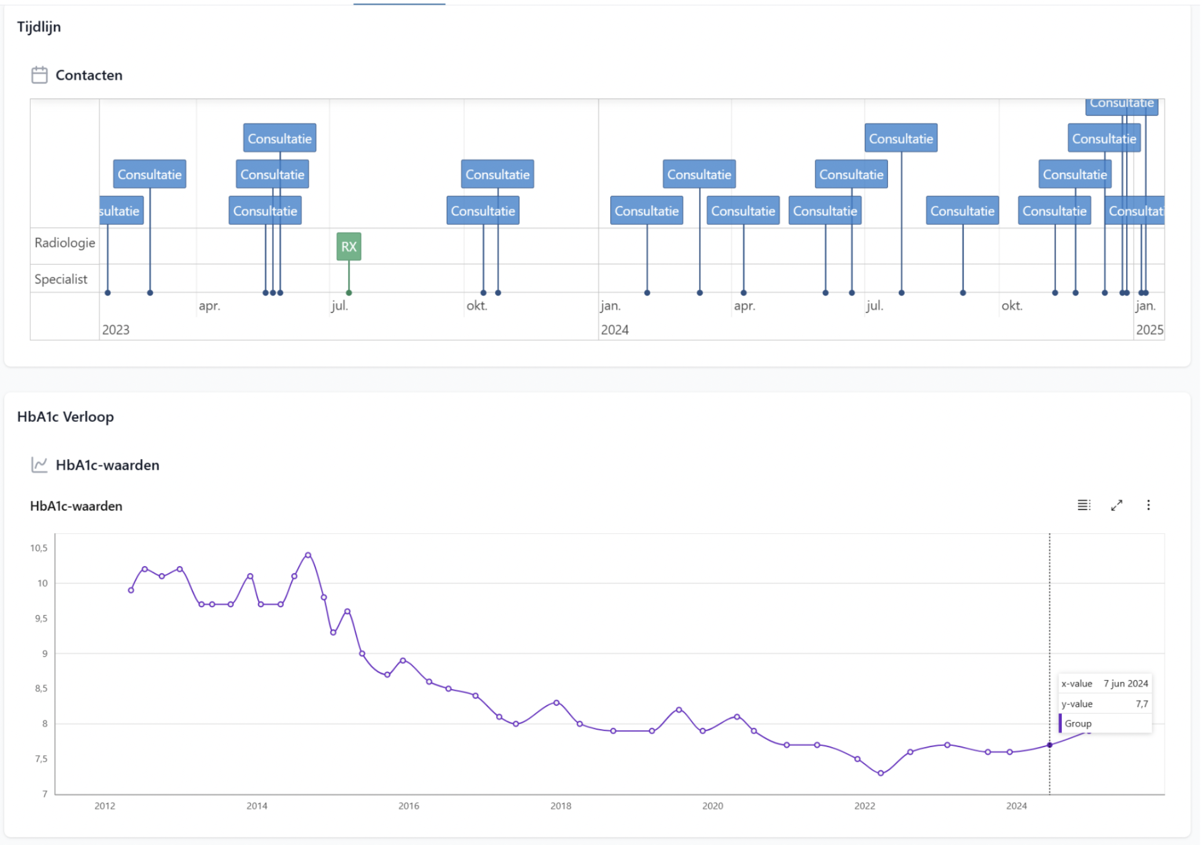Open the middle Consultatie of the May 2023 cluster
This screenshot has height=845, width=1202.
272,174
